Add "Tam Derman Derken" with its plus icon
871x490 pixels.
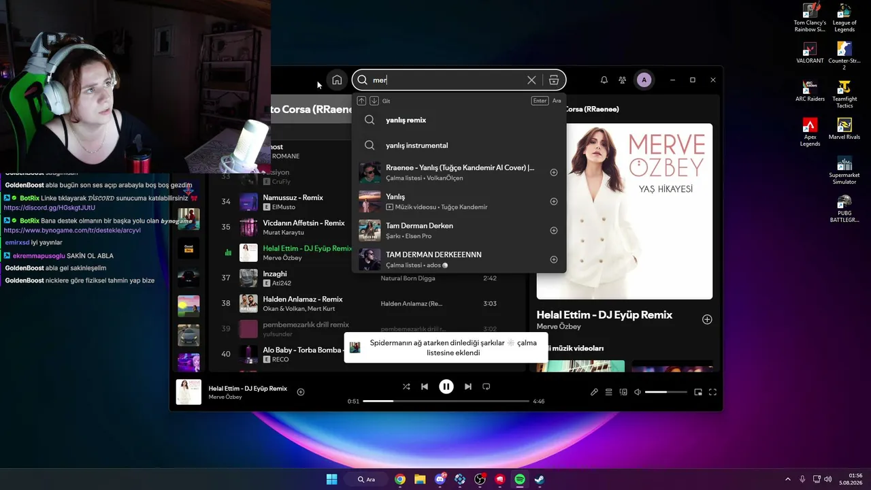click(x=553, y=231)
